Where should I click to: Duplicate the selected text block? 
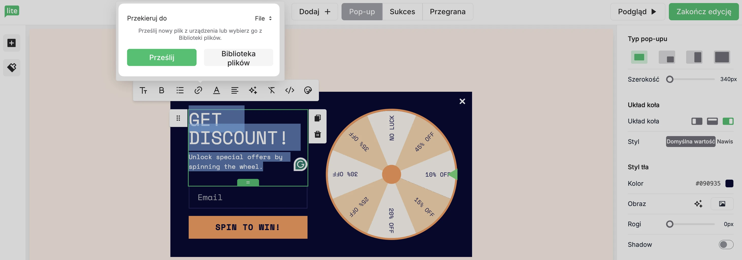coord(317,118)
